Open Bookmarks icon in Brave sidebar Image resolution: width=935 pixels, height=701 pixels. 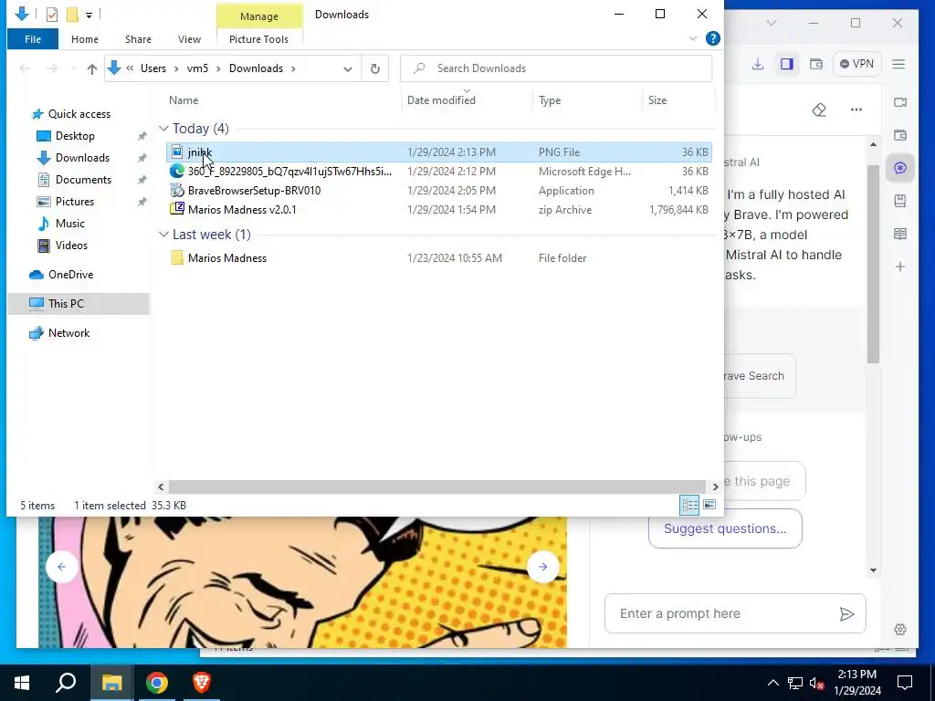900,201
